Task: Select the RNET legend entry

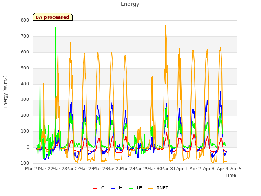Action: [158, 188]
